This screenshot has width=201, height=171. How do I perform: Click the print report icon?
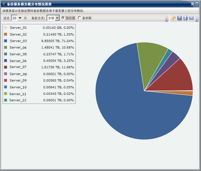pos(185,18)
